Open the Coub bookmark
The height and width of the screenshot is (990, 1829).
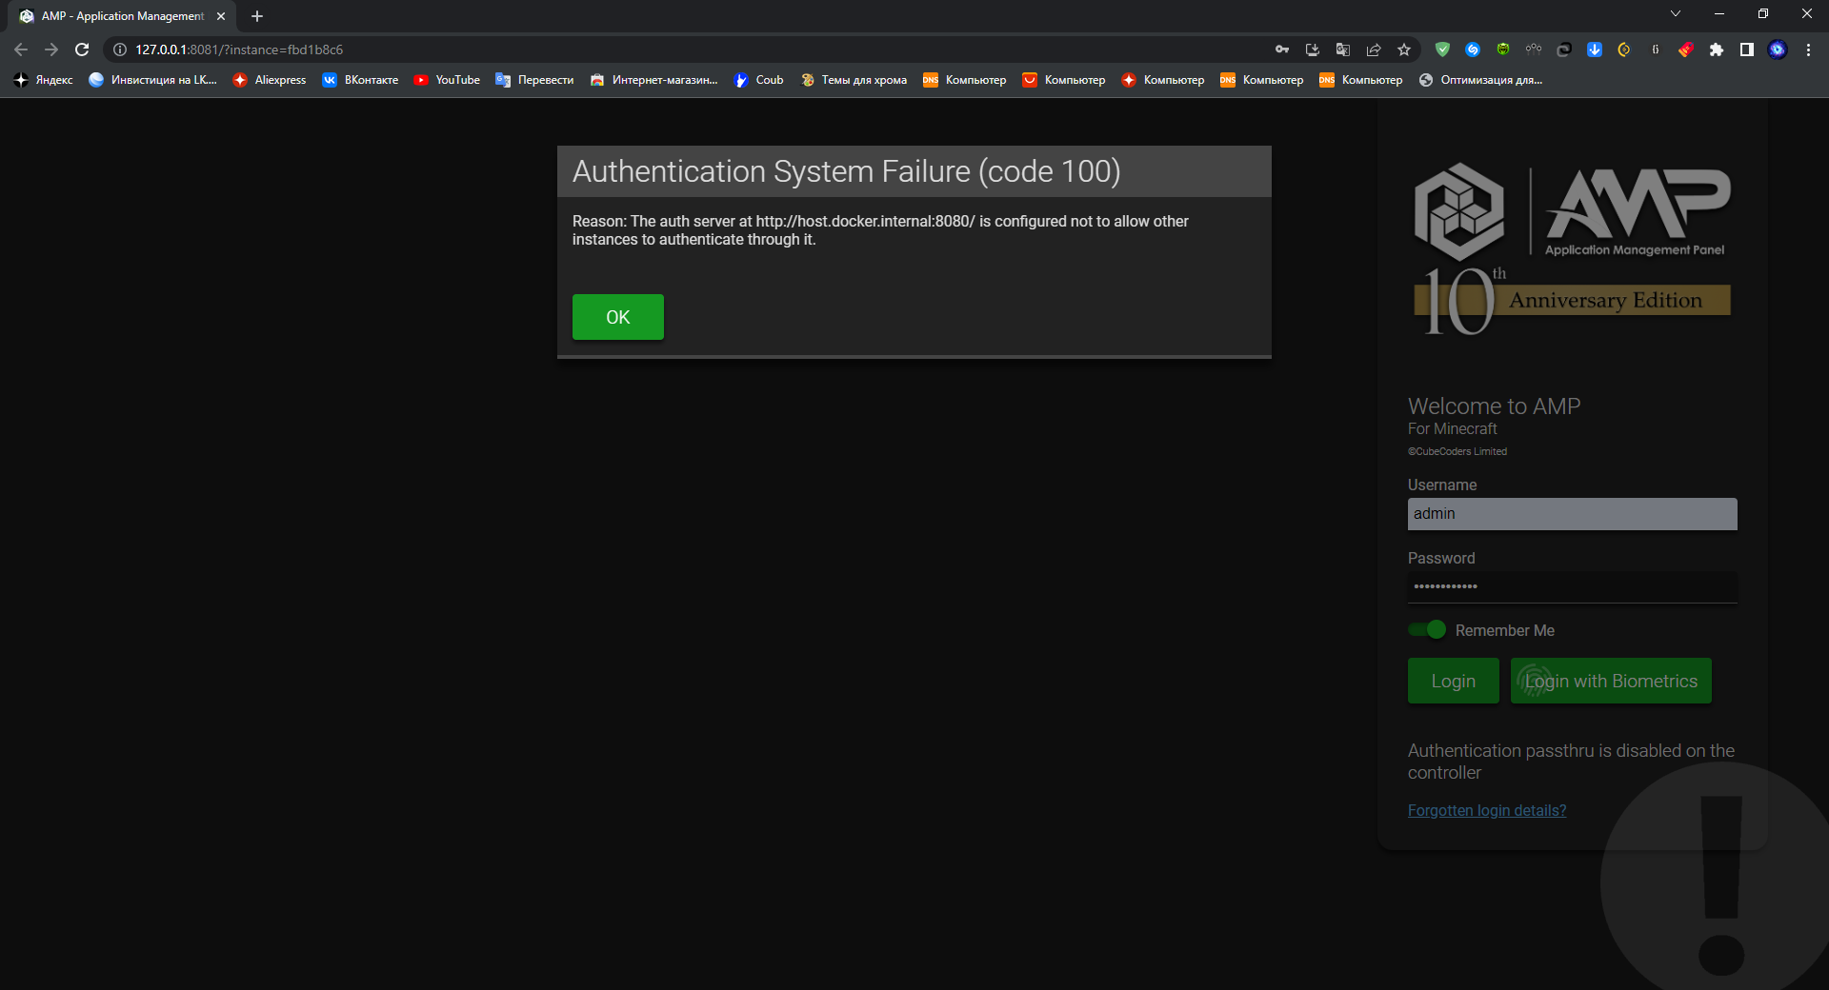pyautogui.click(x=759, y=80)
